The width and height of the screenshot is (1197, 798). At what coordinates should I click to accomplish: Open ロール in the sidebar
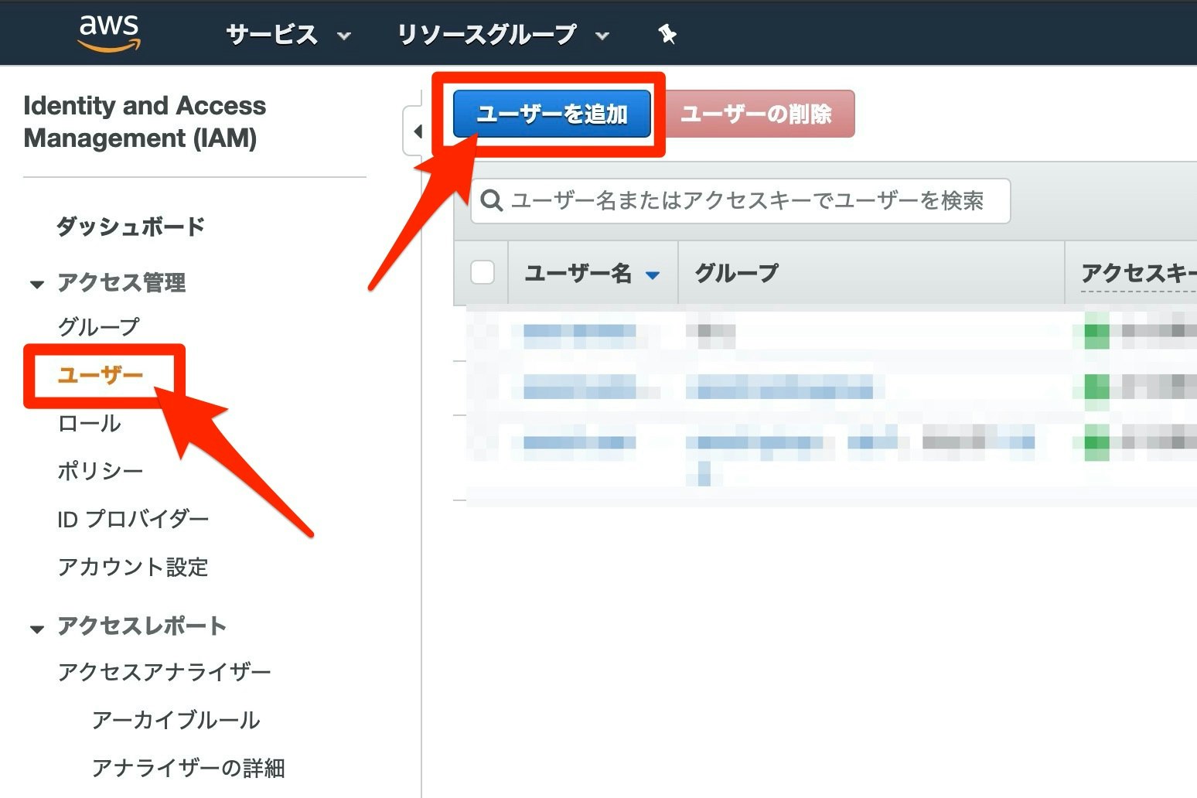click(x=89, y=423)
